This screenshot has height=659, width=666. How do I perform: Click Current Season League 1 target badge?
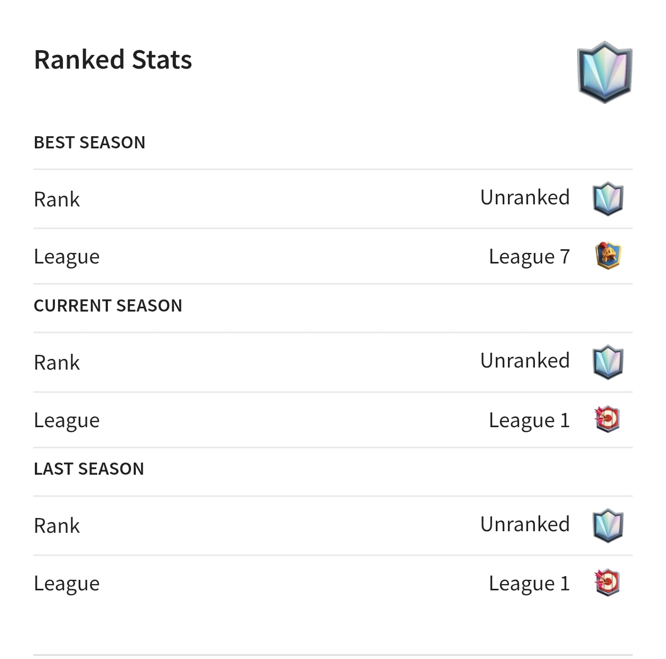point(607,420)
